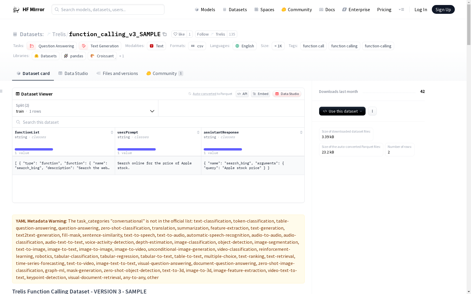This screenshot has height=294, width=471.
Task: Switch to the Data Studio tab
Action: click(x=73, y=73)
